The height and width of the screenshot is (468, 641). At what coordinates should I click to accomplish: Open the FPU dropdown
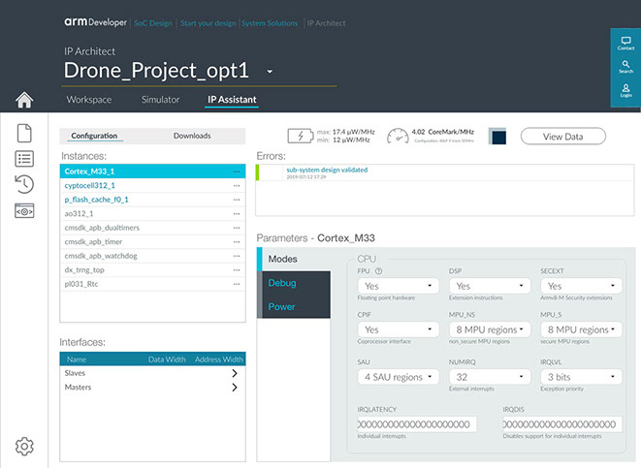pyautogui.click(x=397, y=287)
